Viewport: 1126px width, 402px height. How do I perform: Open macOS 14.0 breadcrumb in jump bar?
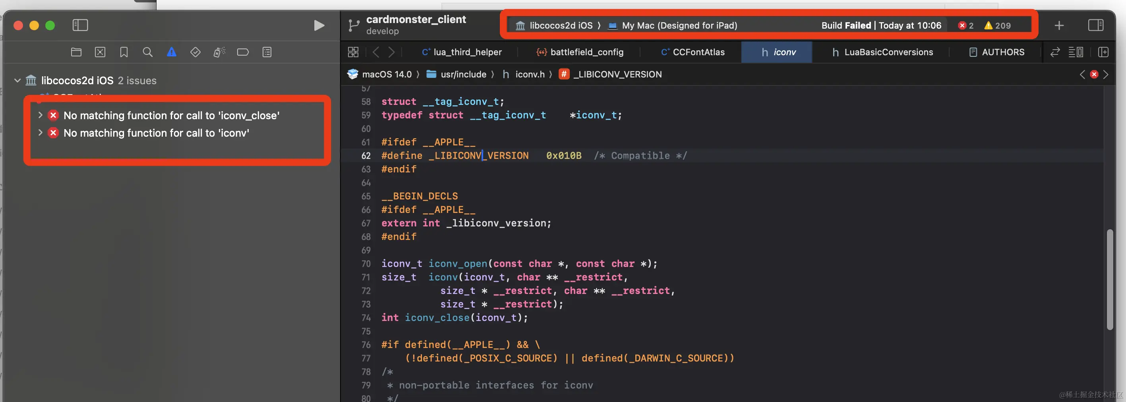click(x=379, y=74)
